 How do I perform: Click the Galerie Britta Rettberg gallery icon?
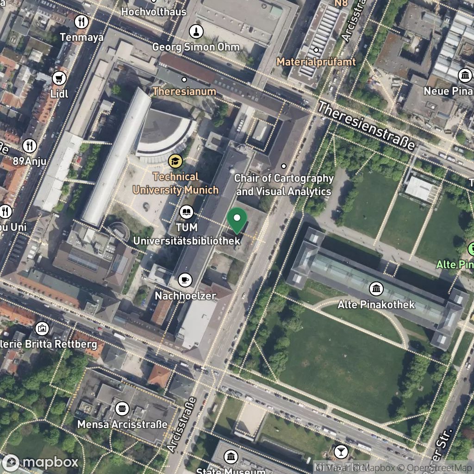click(x=42, y=329)
